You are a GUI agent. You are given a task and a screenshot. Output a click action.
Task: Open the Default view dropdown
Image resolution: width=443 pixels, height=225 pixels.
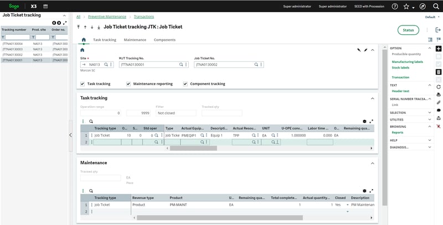(432, 17)
